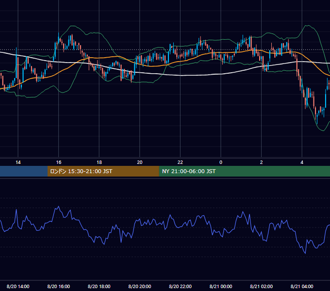Click the ロンドン 15:30-21:00 JST session bar
This screenshot has width=330, height=291.
coord(103,171)
